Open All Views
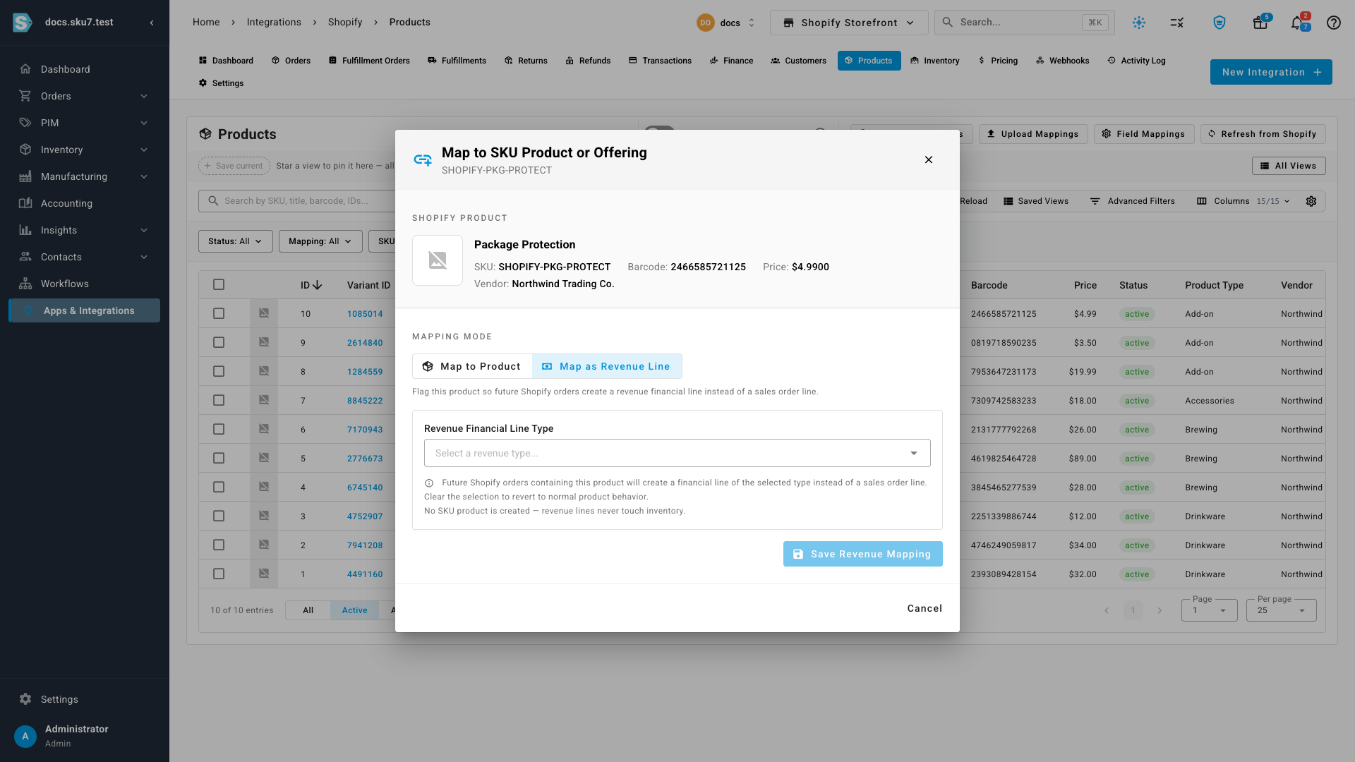The height and width of the screenshot is (762, 1355). [x=1289, y=166]
